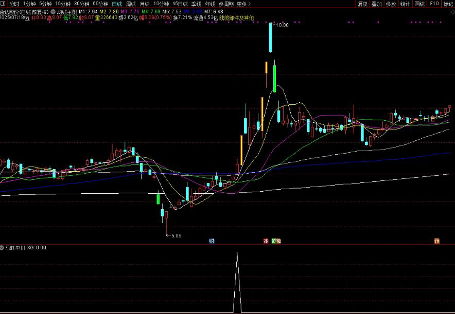Expand the 马跃平川 sub-indicator dropdown arrow

(x=3, y=248)
